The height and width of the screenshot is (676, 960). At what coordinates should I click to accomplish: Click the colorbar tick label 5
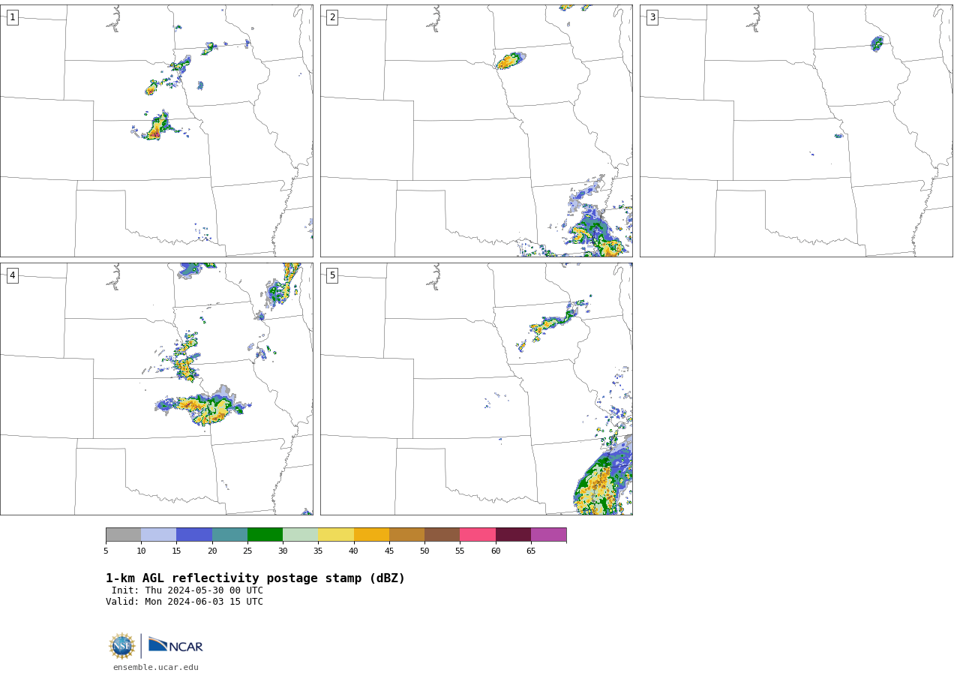pos(106,551)
